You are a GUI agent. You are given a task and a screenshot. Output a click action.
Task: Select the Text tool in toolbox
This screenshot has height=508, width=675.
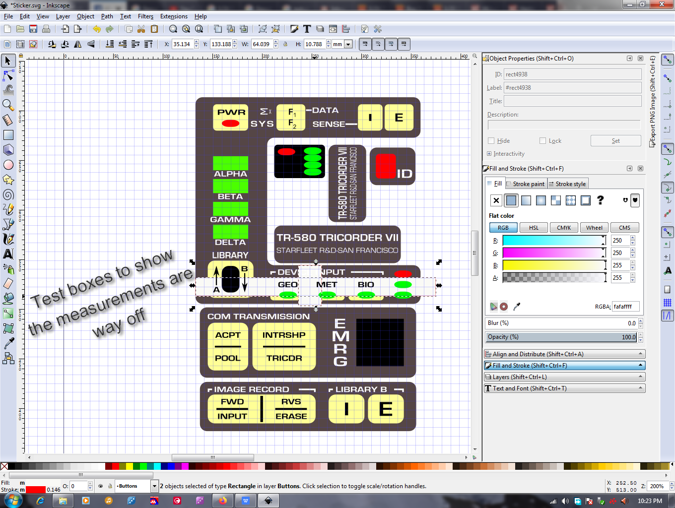click(x=8, y=254)
